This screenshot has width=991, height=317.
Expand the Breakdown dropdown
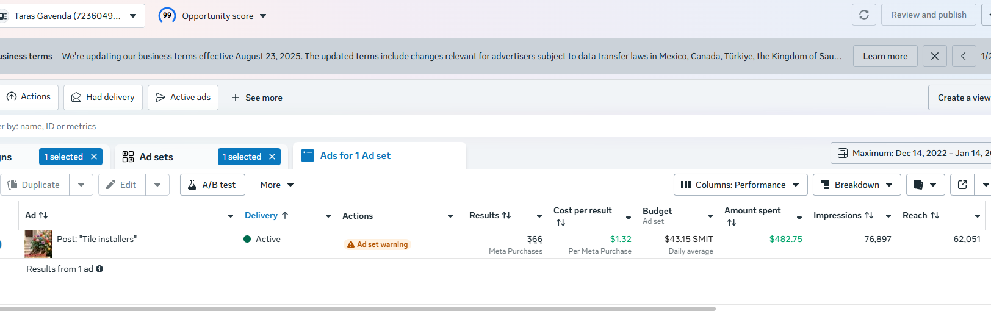(x=856, y=185)
